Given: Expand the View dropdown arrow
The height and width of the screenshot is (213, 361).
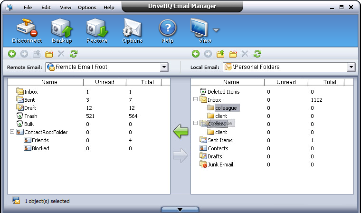Looking at the screenshot, I should (216, 30).
